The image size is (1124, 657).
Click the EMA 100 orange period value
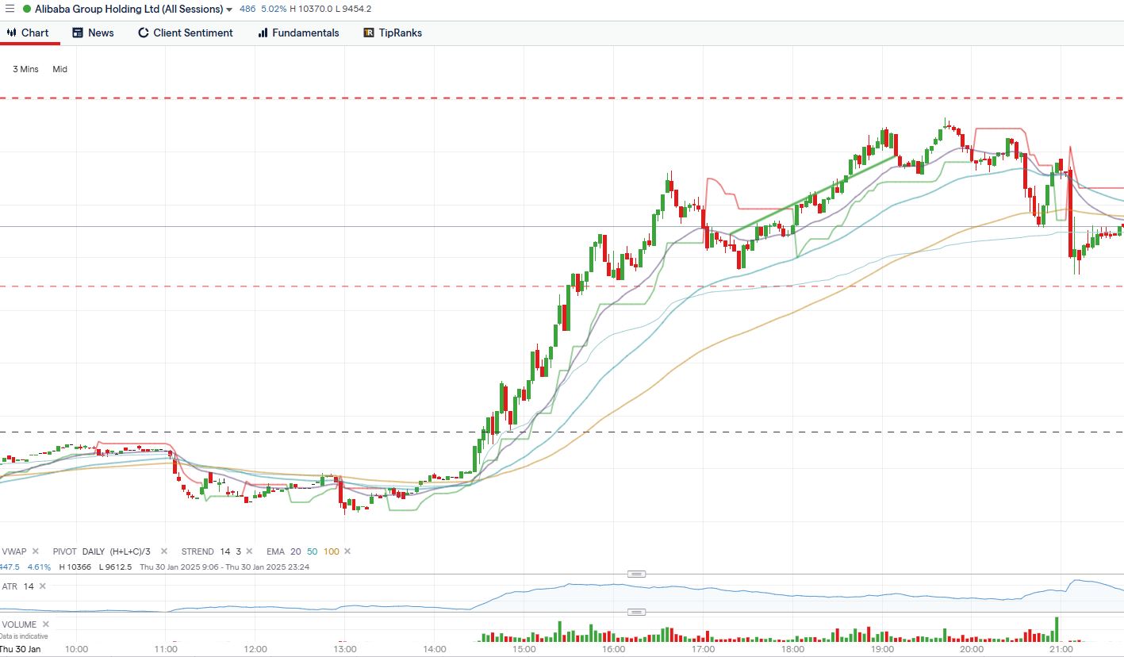tap(332, 551)
